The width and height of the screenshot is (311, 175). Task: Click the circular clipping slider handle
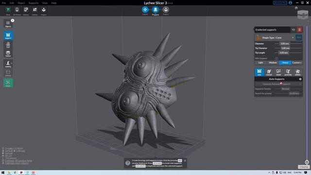[x=307, y=162]
